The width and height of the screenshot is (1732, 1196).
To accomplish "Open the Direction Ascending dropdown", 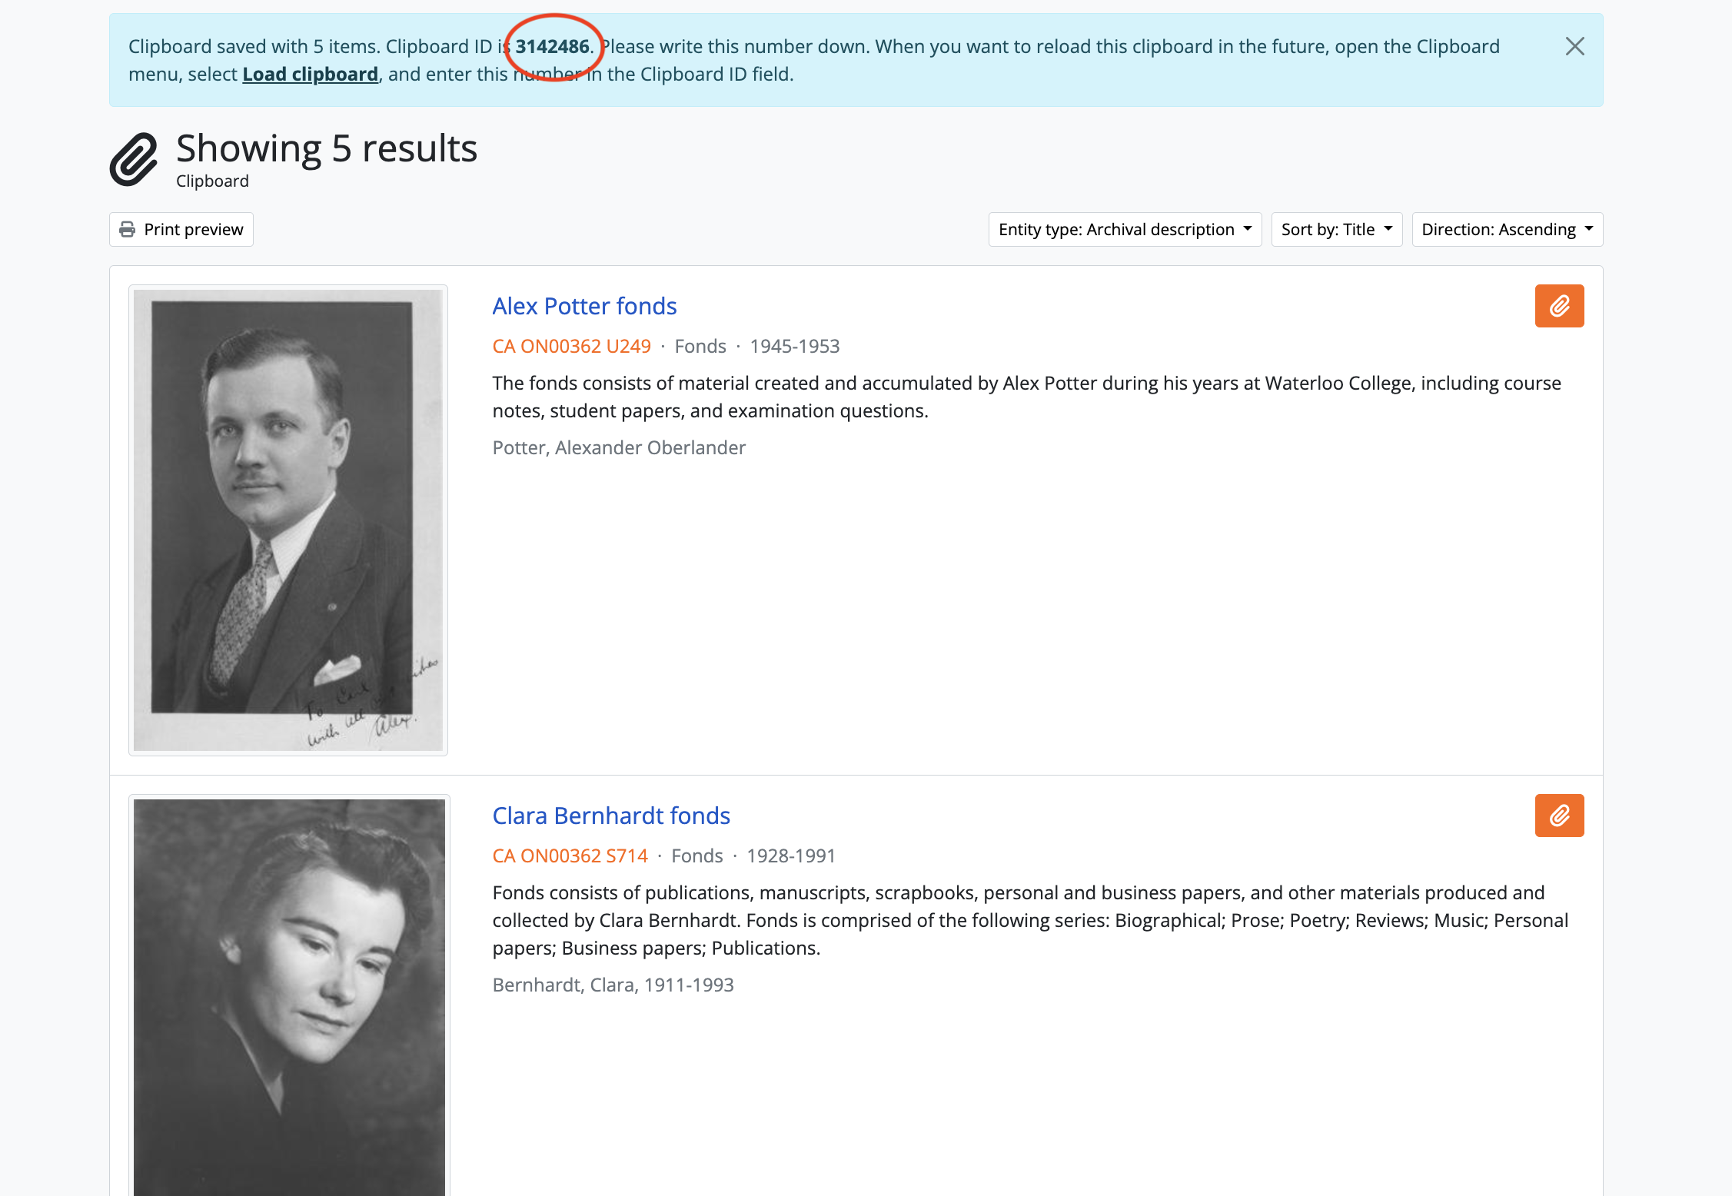I will click(x=1507, y=230).
